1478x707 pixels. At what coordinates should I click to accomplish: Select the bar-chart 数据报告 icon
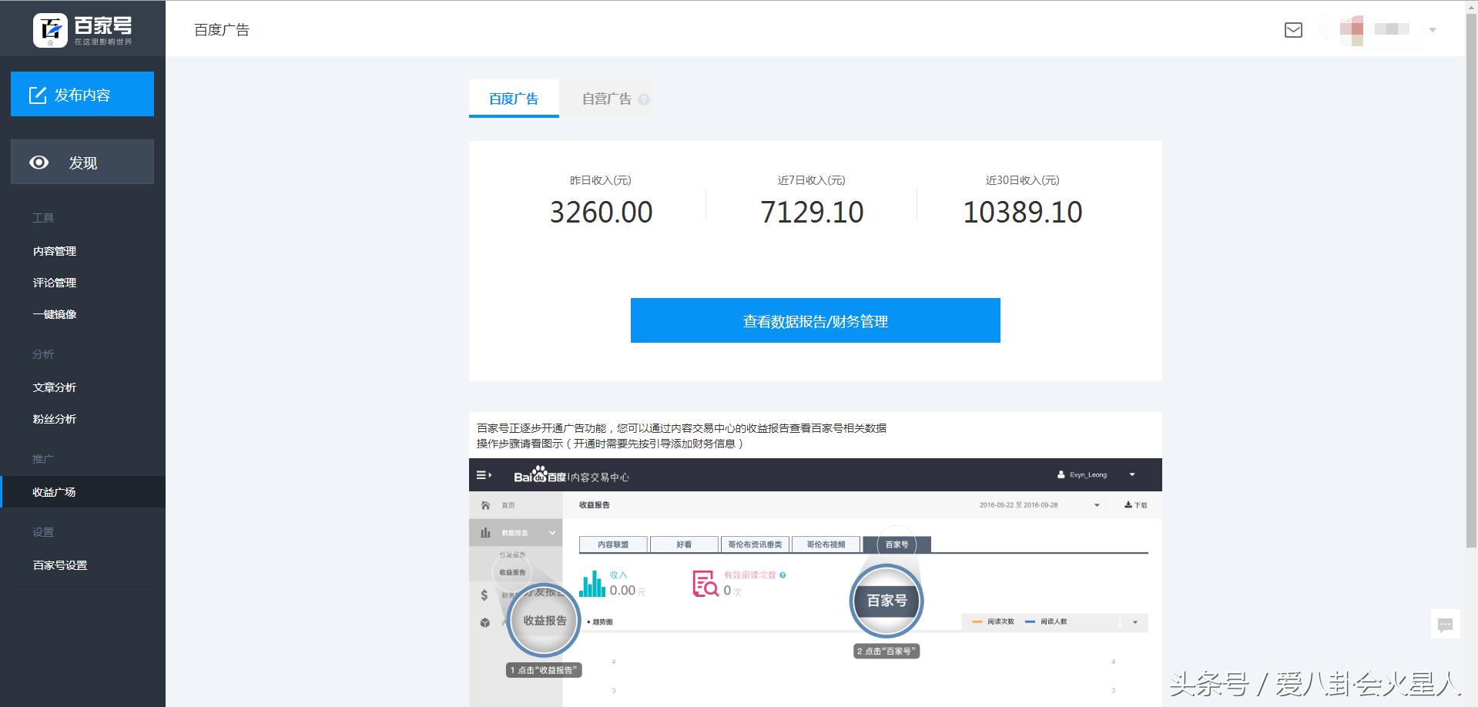tap(485, 532)
